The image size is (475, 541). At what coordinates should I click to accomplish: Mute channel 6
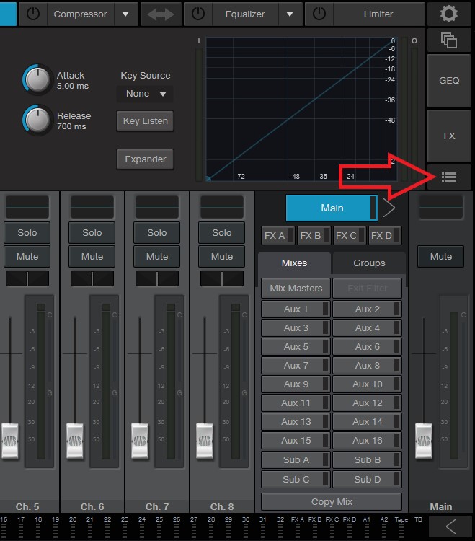pos(92,257)
